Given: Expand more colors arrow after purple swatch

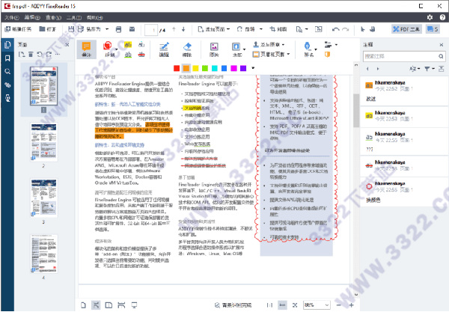Looking at the screenshot, I should click(x=253, y=68).
